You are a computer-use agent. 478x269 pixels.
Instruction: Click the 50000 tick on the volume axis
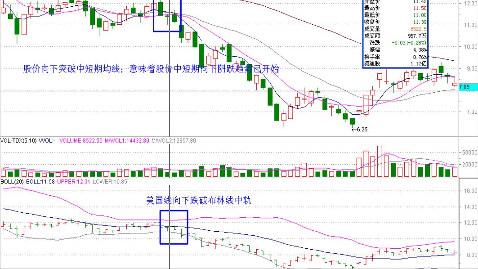pos(470,152)
